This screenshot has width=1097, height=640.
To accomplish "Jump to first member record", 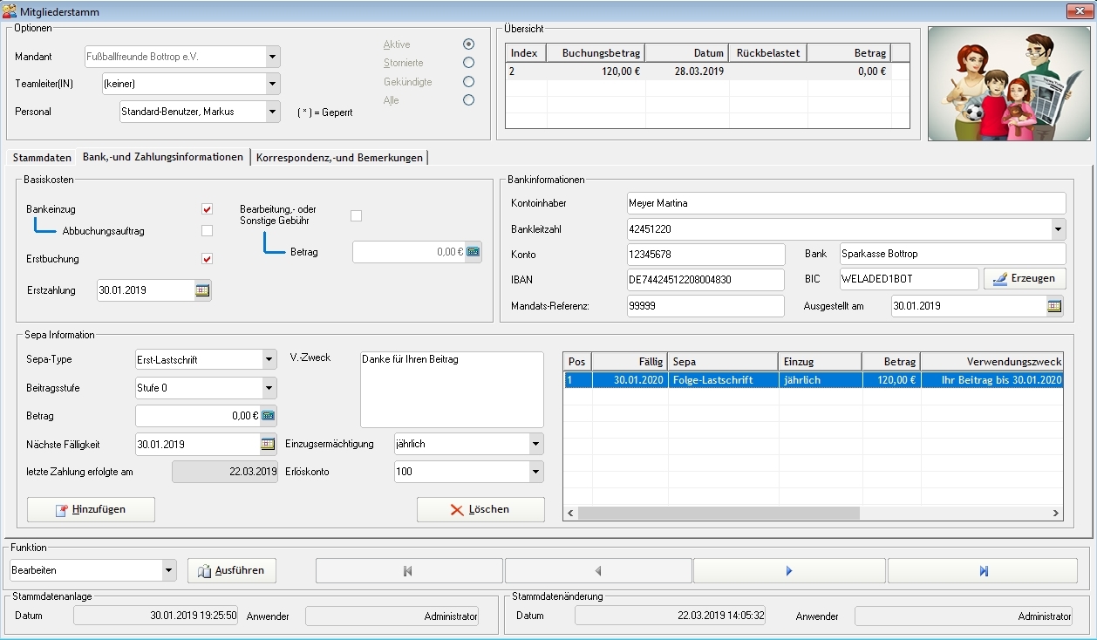I will tap(408, 571).
